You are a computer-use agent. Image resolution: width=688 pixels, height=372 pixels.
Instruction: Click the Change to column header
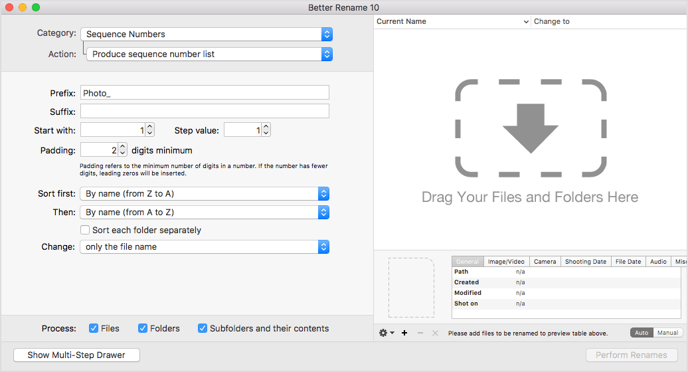pos(609,21)
